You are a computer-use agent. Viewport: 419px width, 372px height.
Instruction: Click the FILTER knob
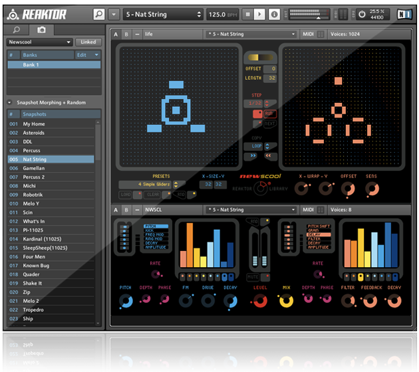[348, 301]
